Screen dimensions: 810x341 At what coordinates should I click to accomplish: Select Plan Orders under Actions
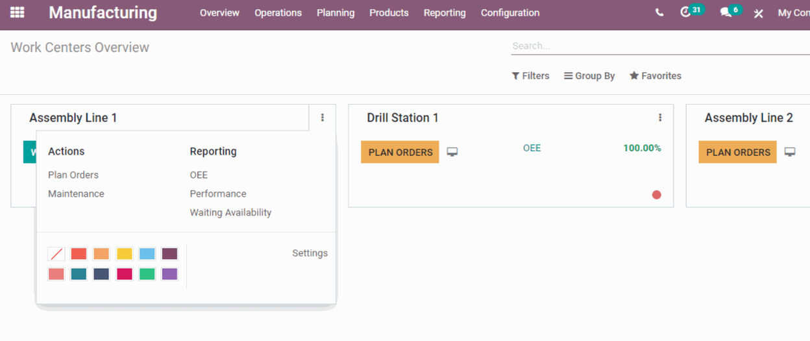coord(73,175)
